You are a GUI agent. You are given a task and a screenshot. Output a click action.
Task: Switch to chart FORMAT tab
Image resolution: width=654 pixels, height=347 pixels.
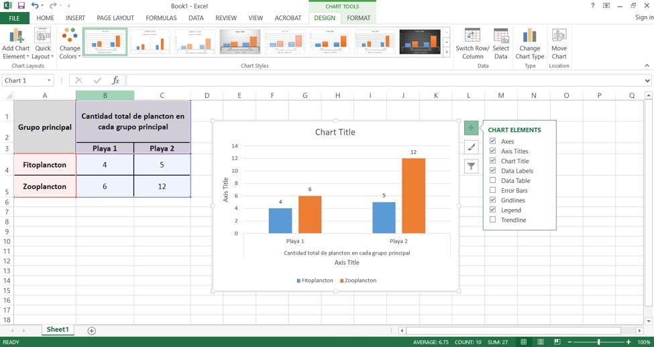(x=359, y=18)
